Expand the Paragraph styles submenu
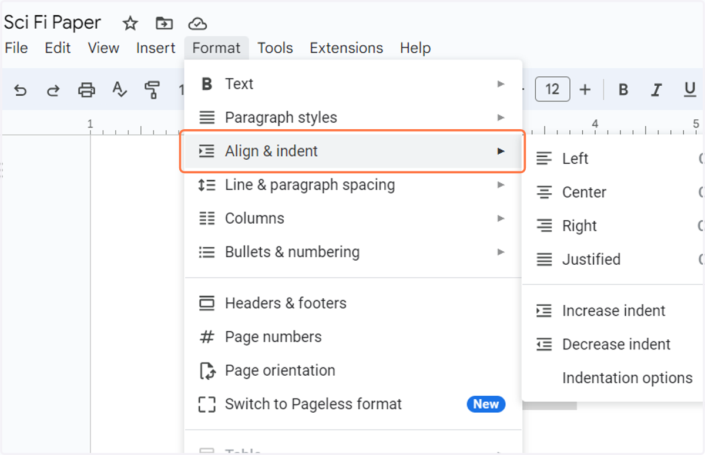 tap(353, 117)
